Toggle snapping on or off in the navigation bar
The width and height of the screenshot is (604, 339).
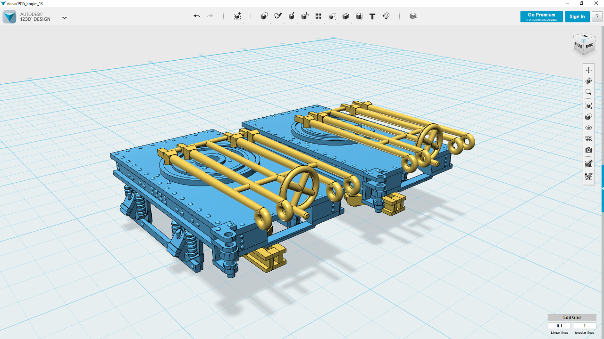pos(588,164)
